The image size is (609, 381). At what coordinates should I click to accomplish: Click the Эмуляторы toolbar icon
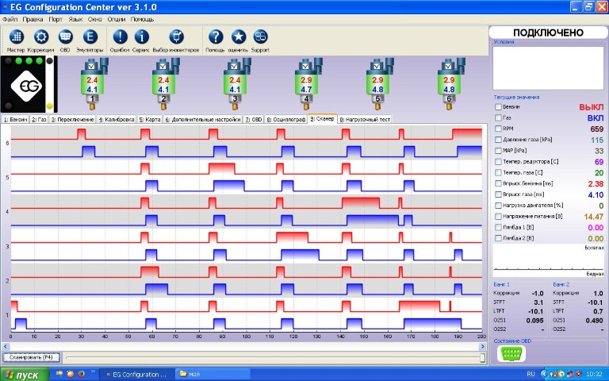point(90,37)
